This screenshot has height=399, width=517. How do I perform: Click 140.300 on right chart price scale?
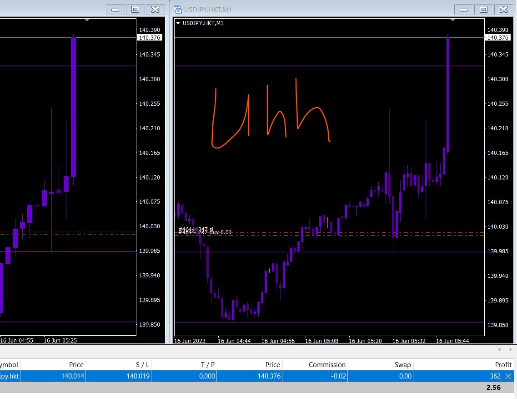497,79
